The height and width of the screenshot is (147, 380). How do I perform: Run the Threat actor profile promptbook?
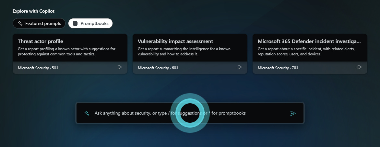(x=119, y=67)
